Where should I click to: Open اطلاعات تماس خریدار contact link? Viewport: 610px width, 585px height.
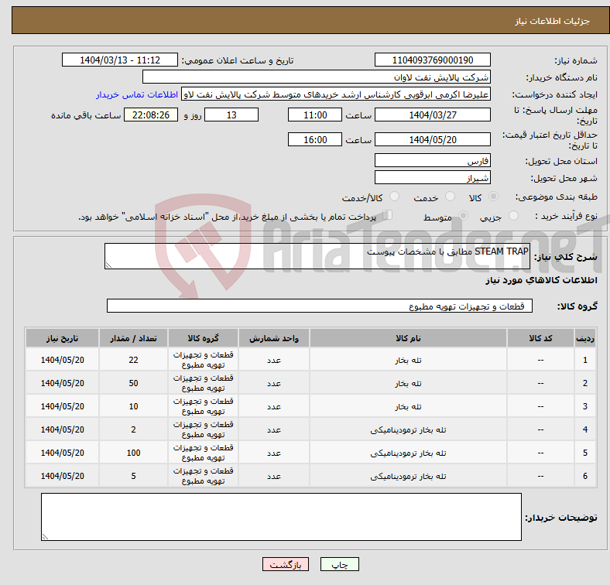137,94
